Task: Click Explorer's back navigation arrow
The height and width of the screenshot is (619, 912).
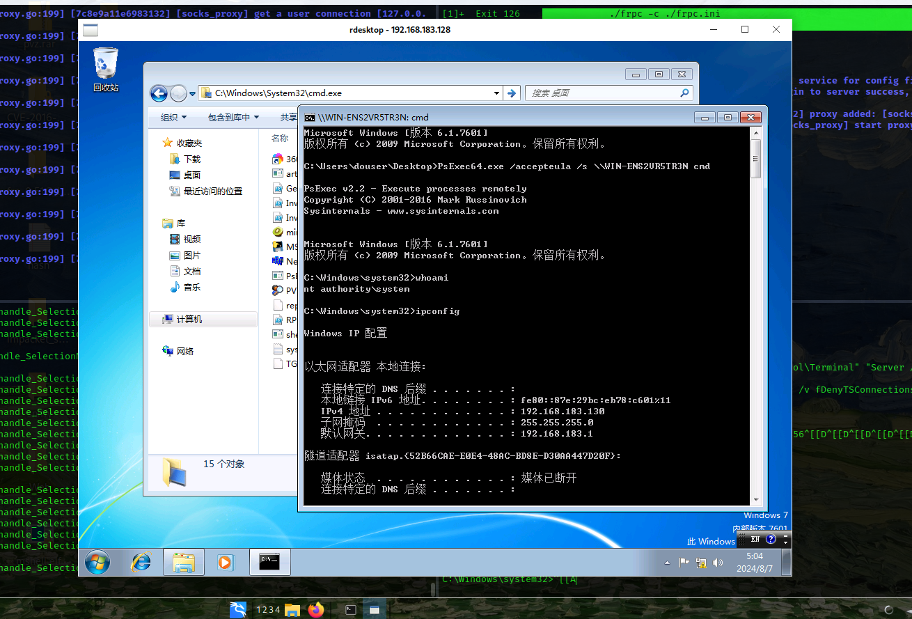Action: 159,93
